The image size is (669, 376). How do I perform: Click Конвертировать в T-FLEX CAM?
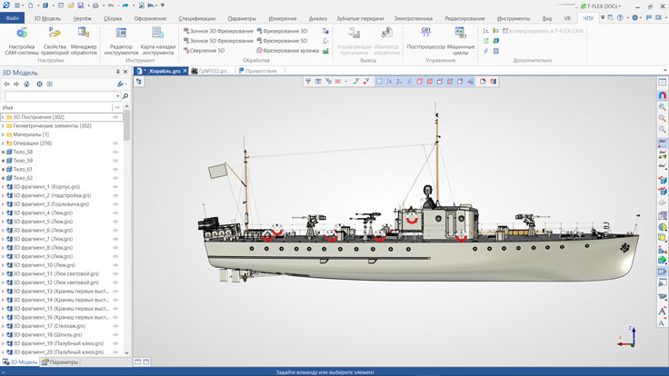pyautogui.click(x=543, y=31)
